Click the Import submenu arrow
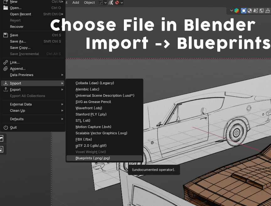 click(62, 83)
